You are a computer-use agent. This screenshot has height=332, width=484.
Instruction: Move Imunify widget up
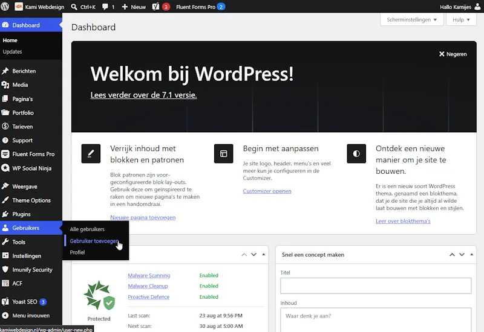coord(244,255)
